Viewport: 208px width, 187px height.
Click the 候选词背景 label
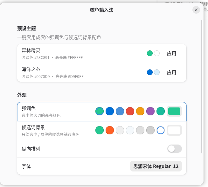click(33, 127)
